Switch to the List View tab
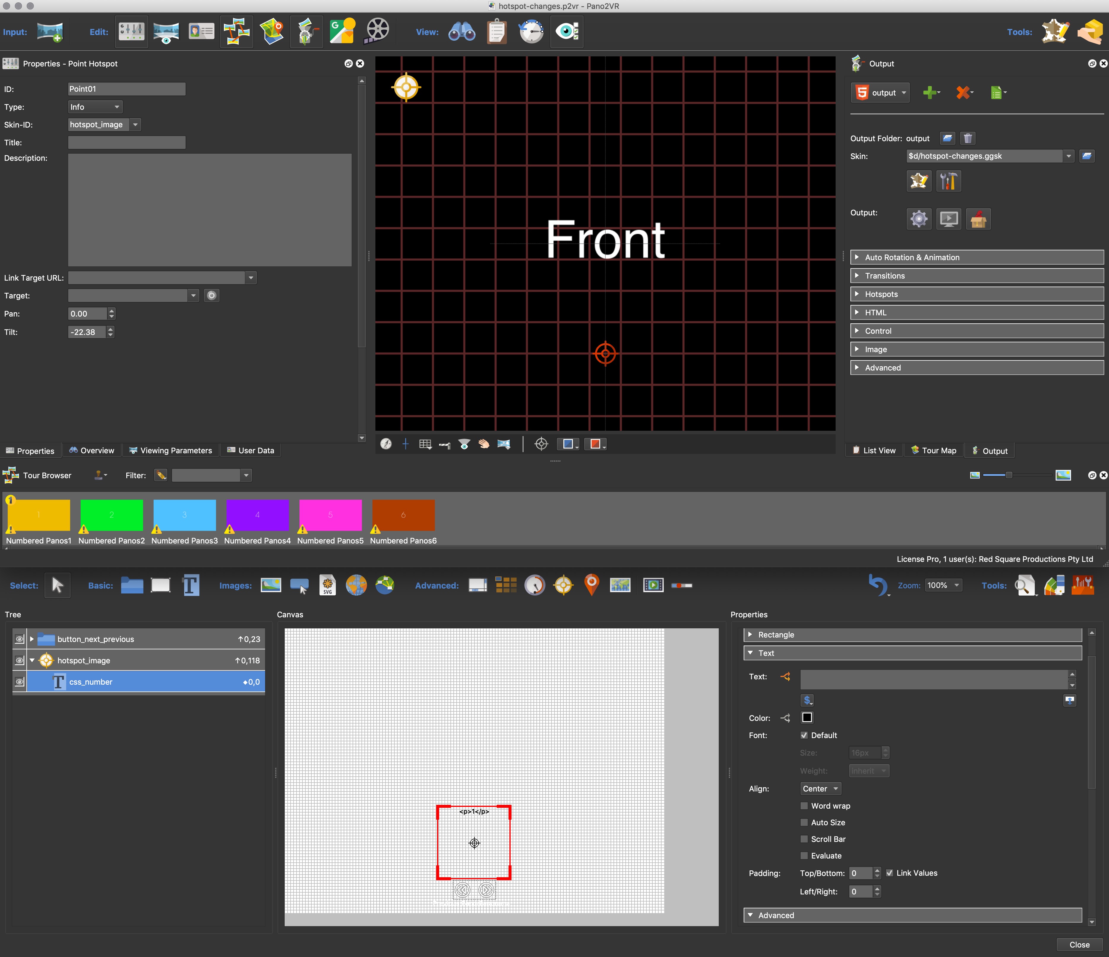Image resolution: width=1109 pixels, height=957 pixels. (x=874, y=450)
